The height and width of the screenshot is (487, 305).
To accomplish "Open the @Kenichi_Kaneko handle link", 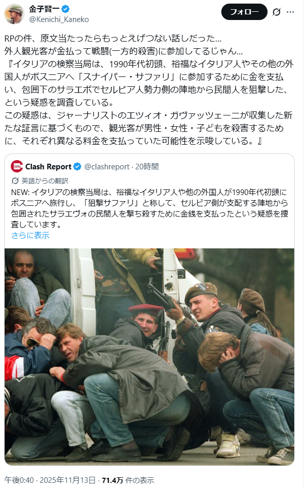I will click(59, 20).
